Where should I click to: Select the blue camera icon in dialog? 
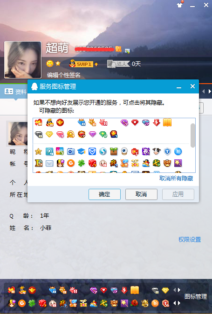(x=71, y=151)
